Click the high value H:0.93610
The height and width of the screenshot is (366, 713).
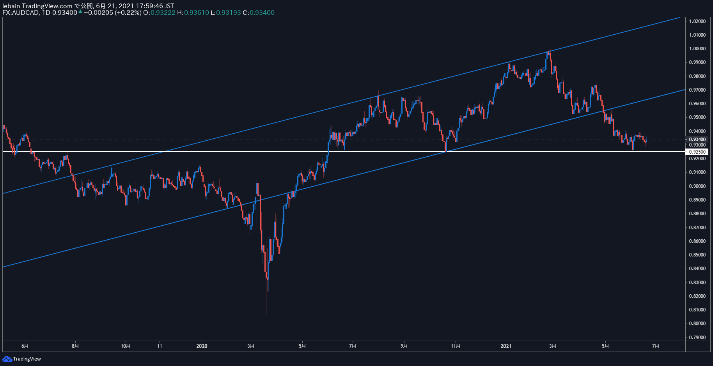[193, 12]
